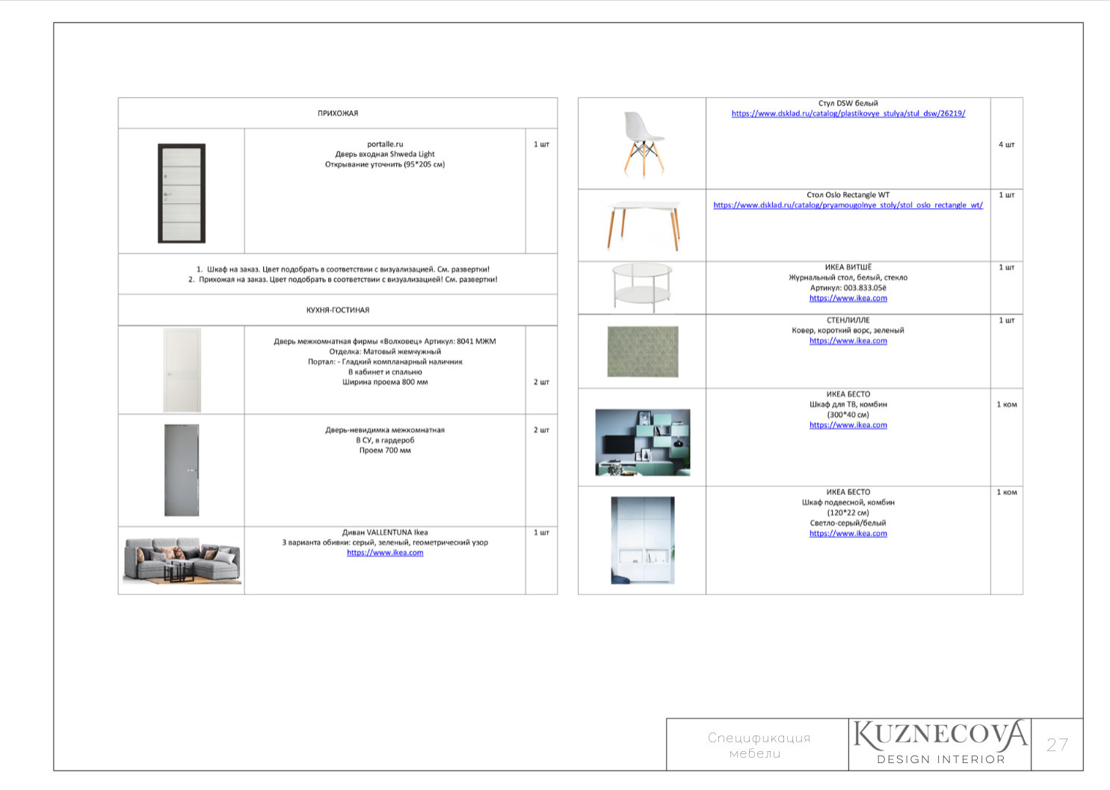Select the Shweda Light entrance door image
Viewport: 1110px width, 790px height.
(x=182, y=193)
